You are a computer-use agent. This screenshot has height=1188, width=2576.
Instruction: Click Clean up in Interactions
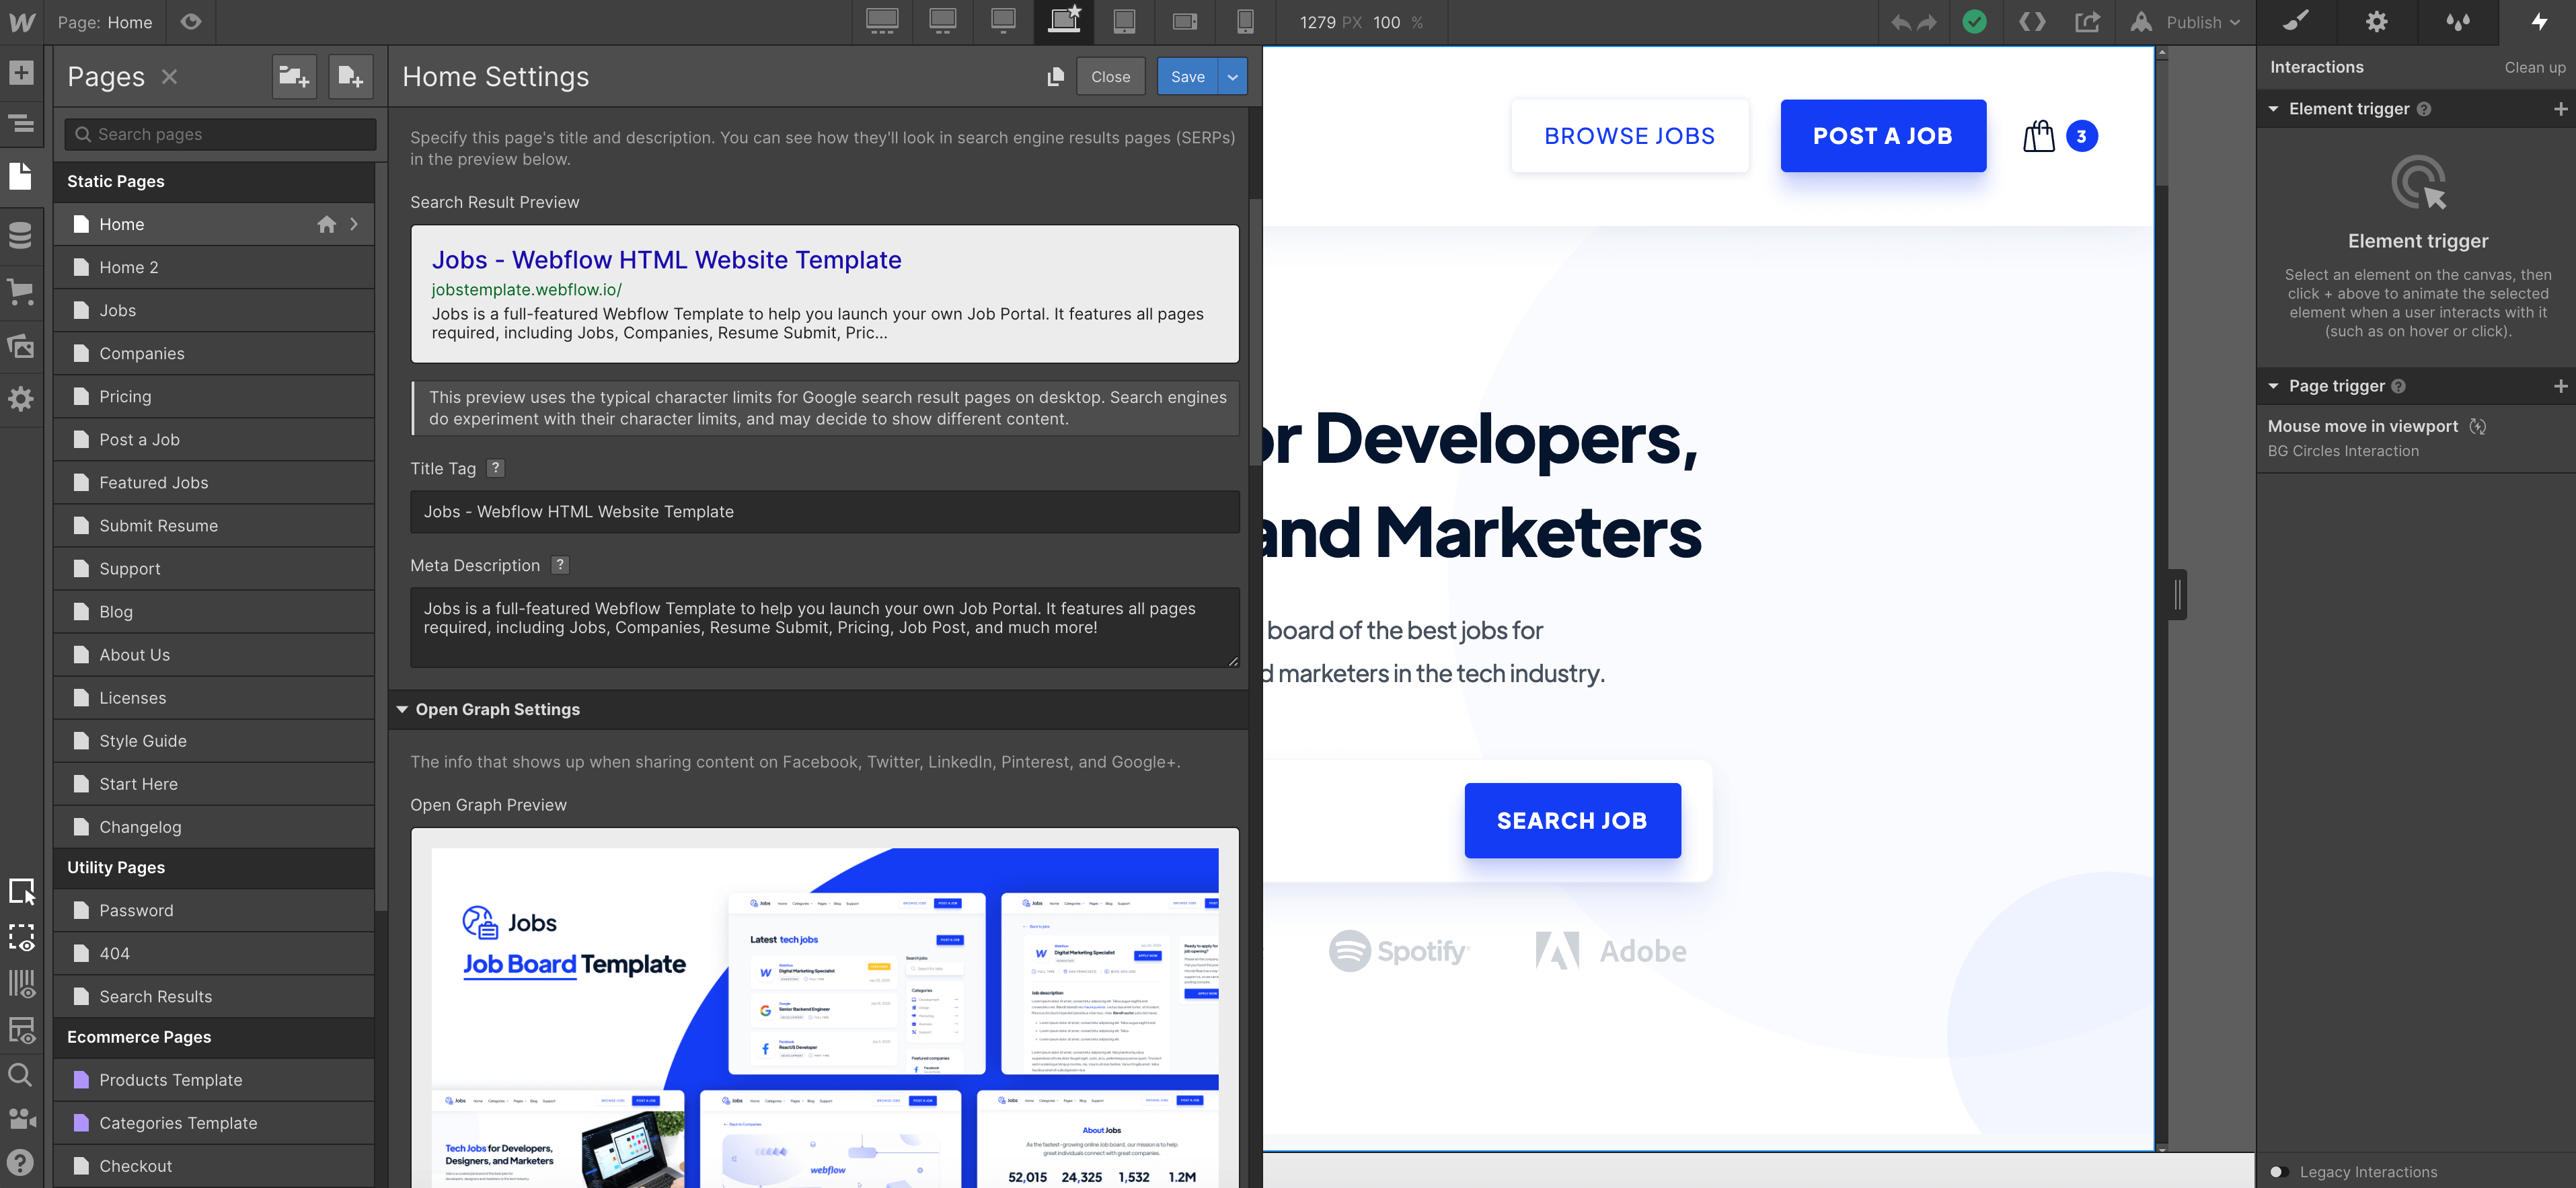coord(2534,67)
